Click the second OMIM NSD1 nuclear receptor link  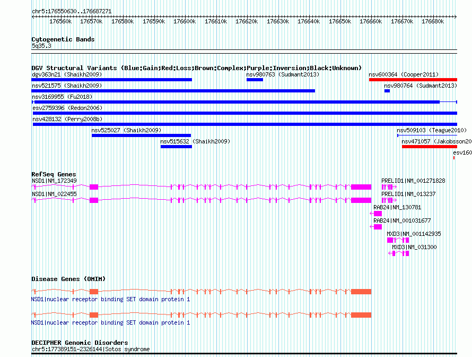click(110, 322)
